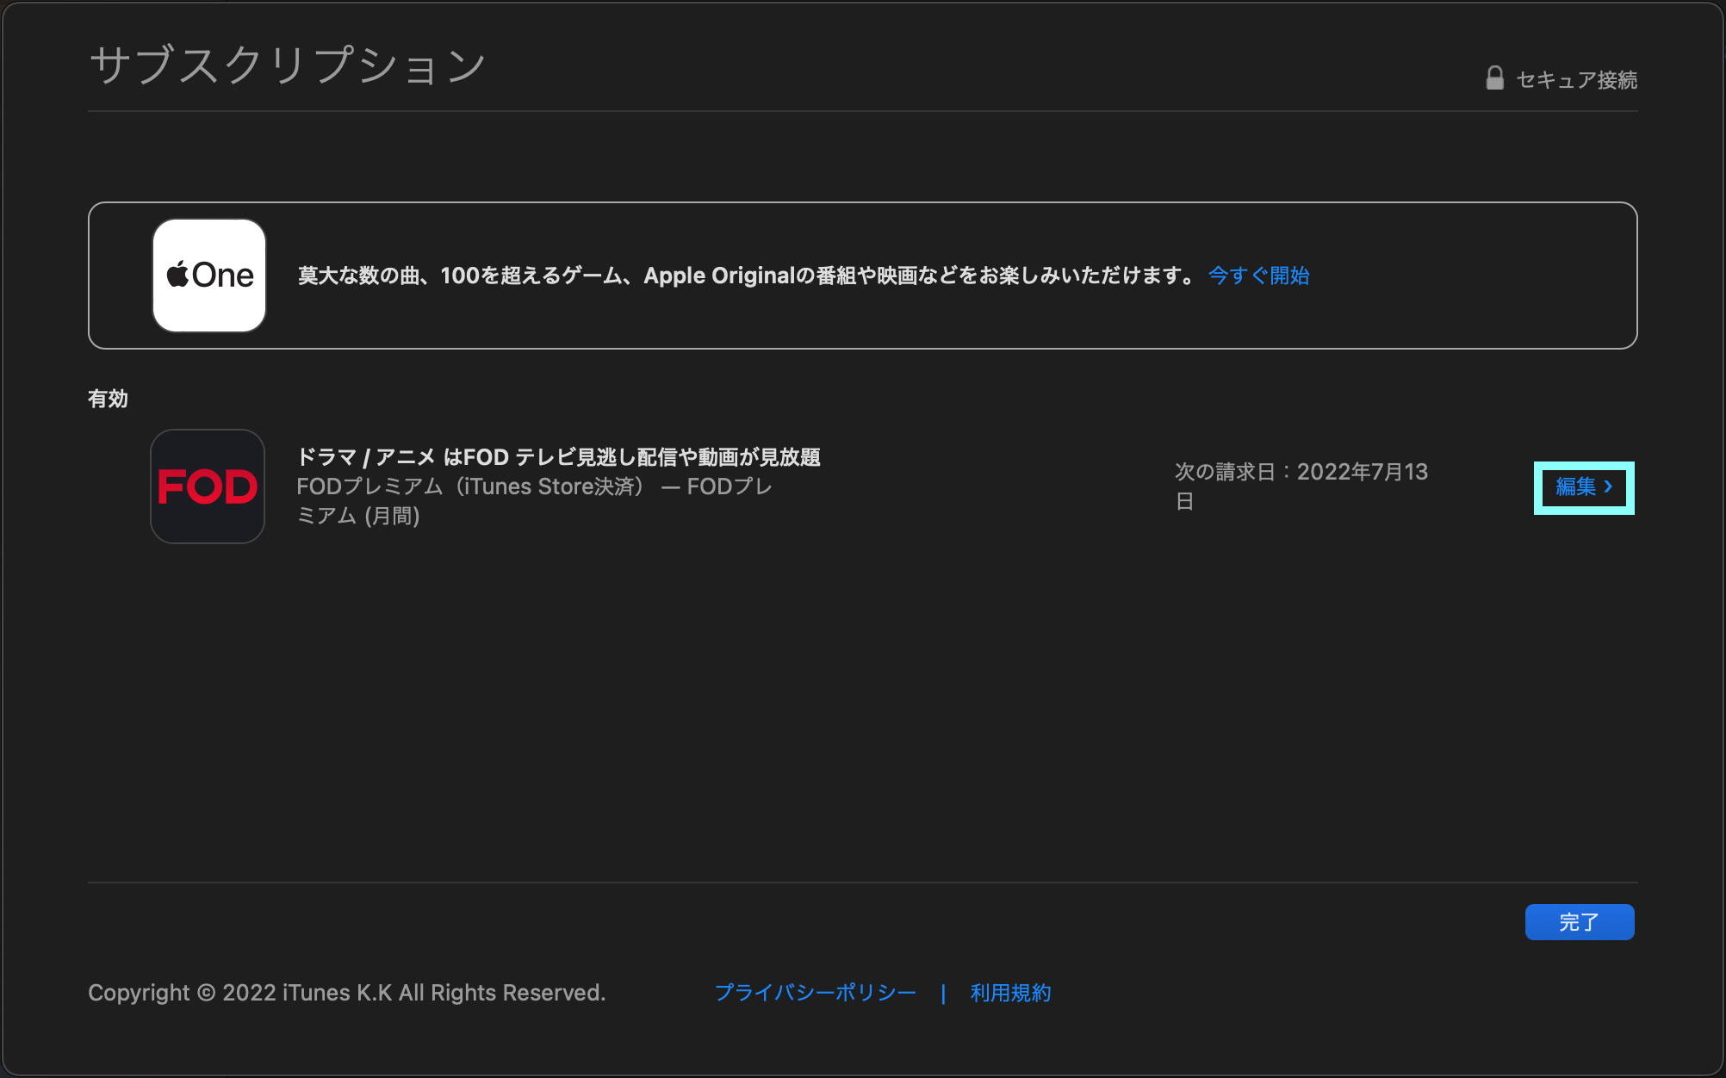Viewport: 1726px width, 1078px height.
Task: Click 編集 for the FOD subscription
Action: (1584, 487)
